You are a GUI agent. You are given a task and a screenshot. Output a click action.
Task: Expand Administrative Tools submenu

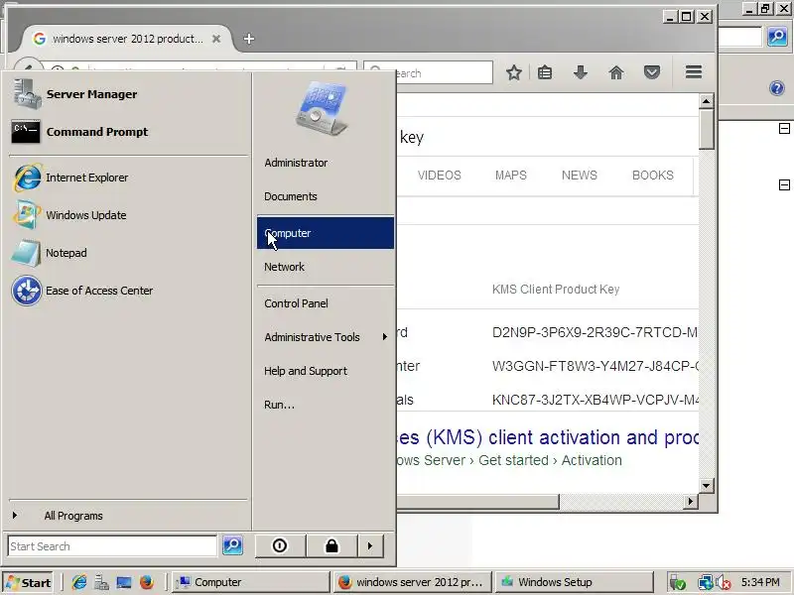click(326, 337)
